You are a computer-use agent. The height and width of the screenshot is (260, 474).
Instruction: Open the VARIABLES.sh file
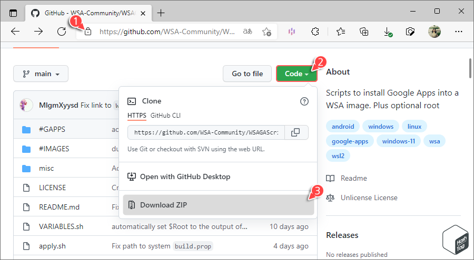coord(61,226)
